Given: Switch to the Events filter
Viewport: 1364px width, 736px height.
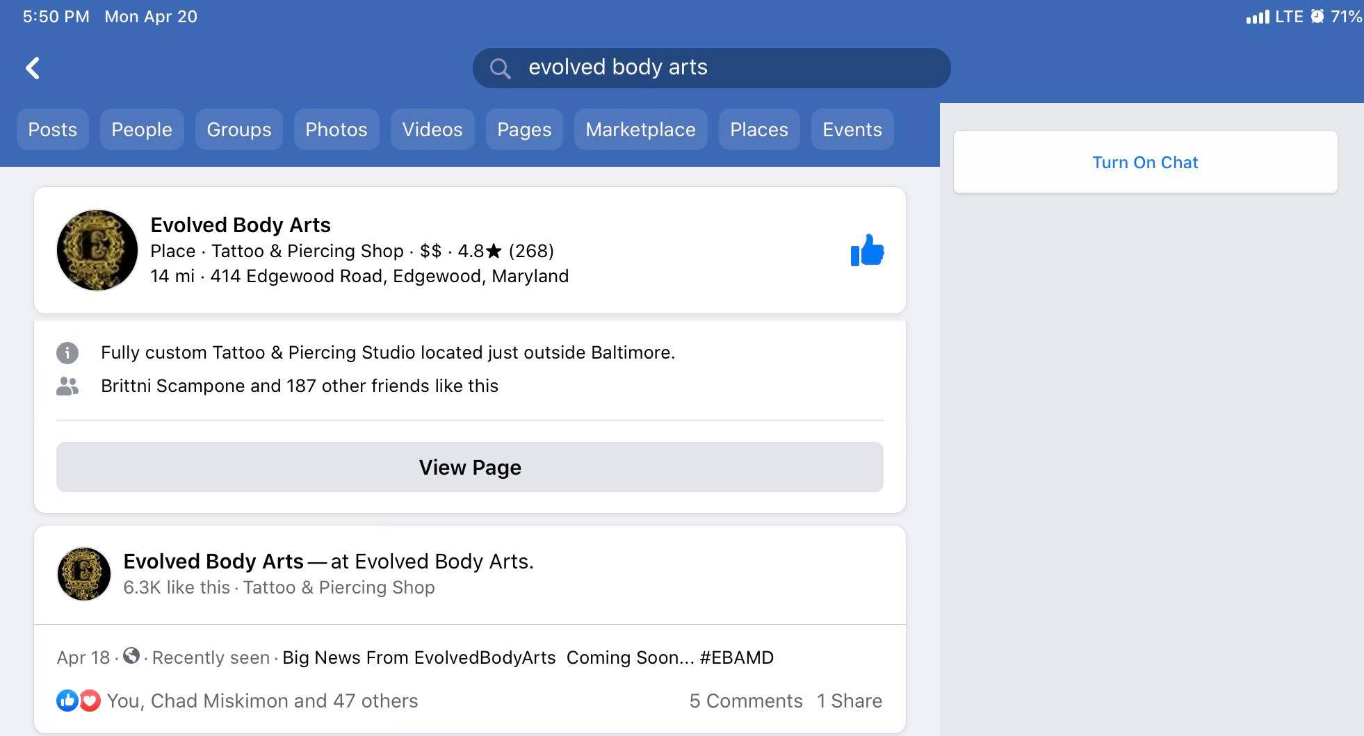Looking at the screenshot, I should click(x=852, y=129).
